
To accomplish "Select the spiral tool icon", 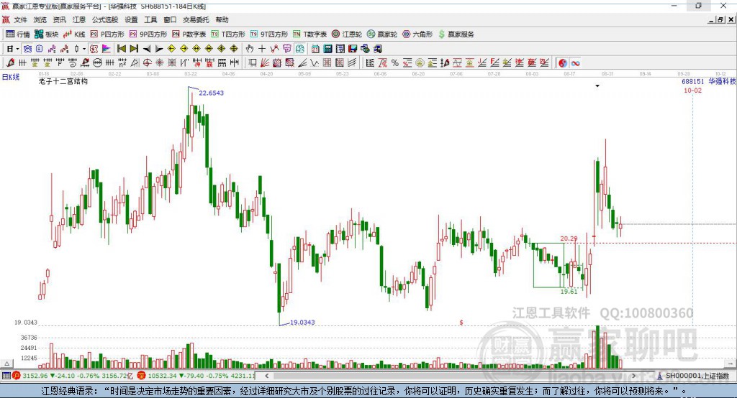I will [x=72, y=63].
